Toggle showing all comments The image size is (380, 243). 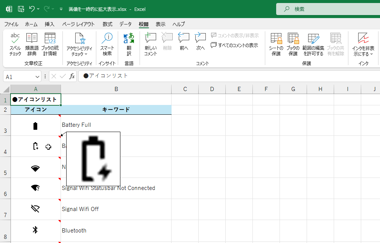pyautogui.click(x=234, y=45)
